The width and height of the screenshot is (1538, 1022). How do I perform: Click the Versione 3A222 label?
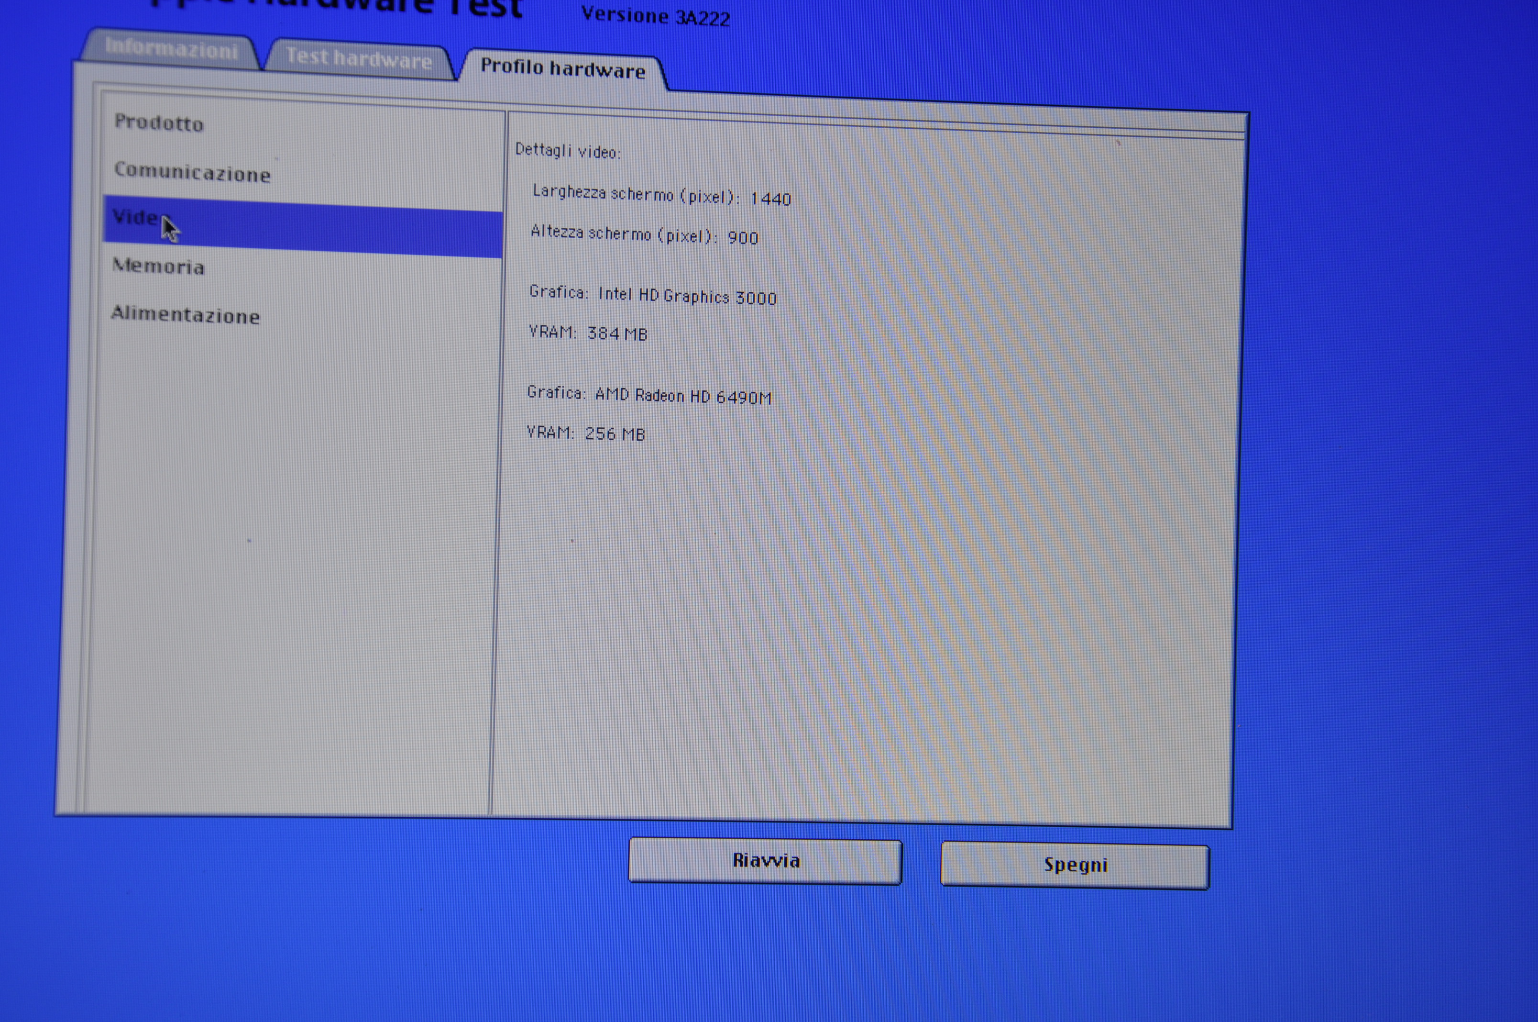point(655,16)
